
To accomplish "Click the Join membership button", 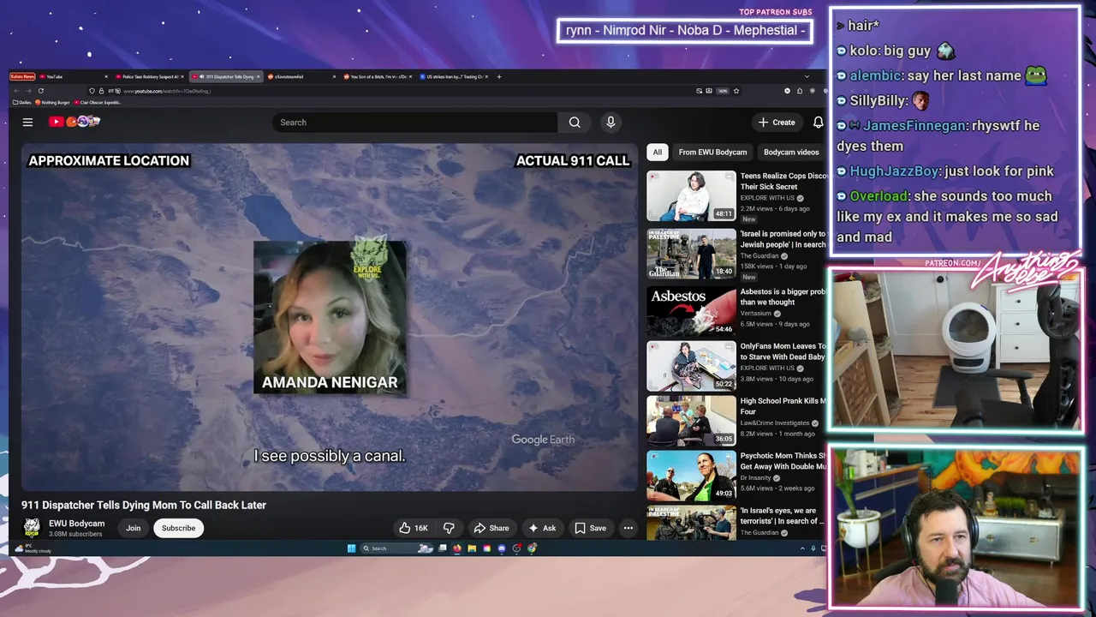I will pos(134,528).
